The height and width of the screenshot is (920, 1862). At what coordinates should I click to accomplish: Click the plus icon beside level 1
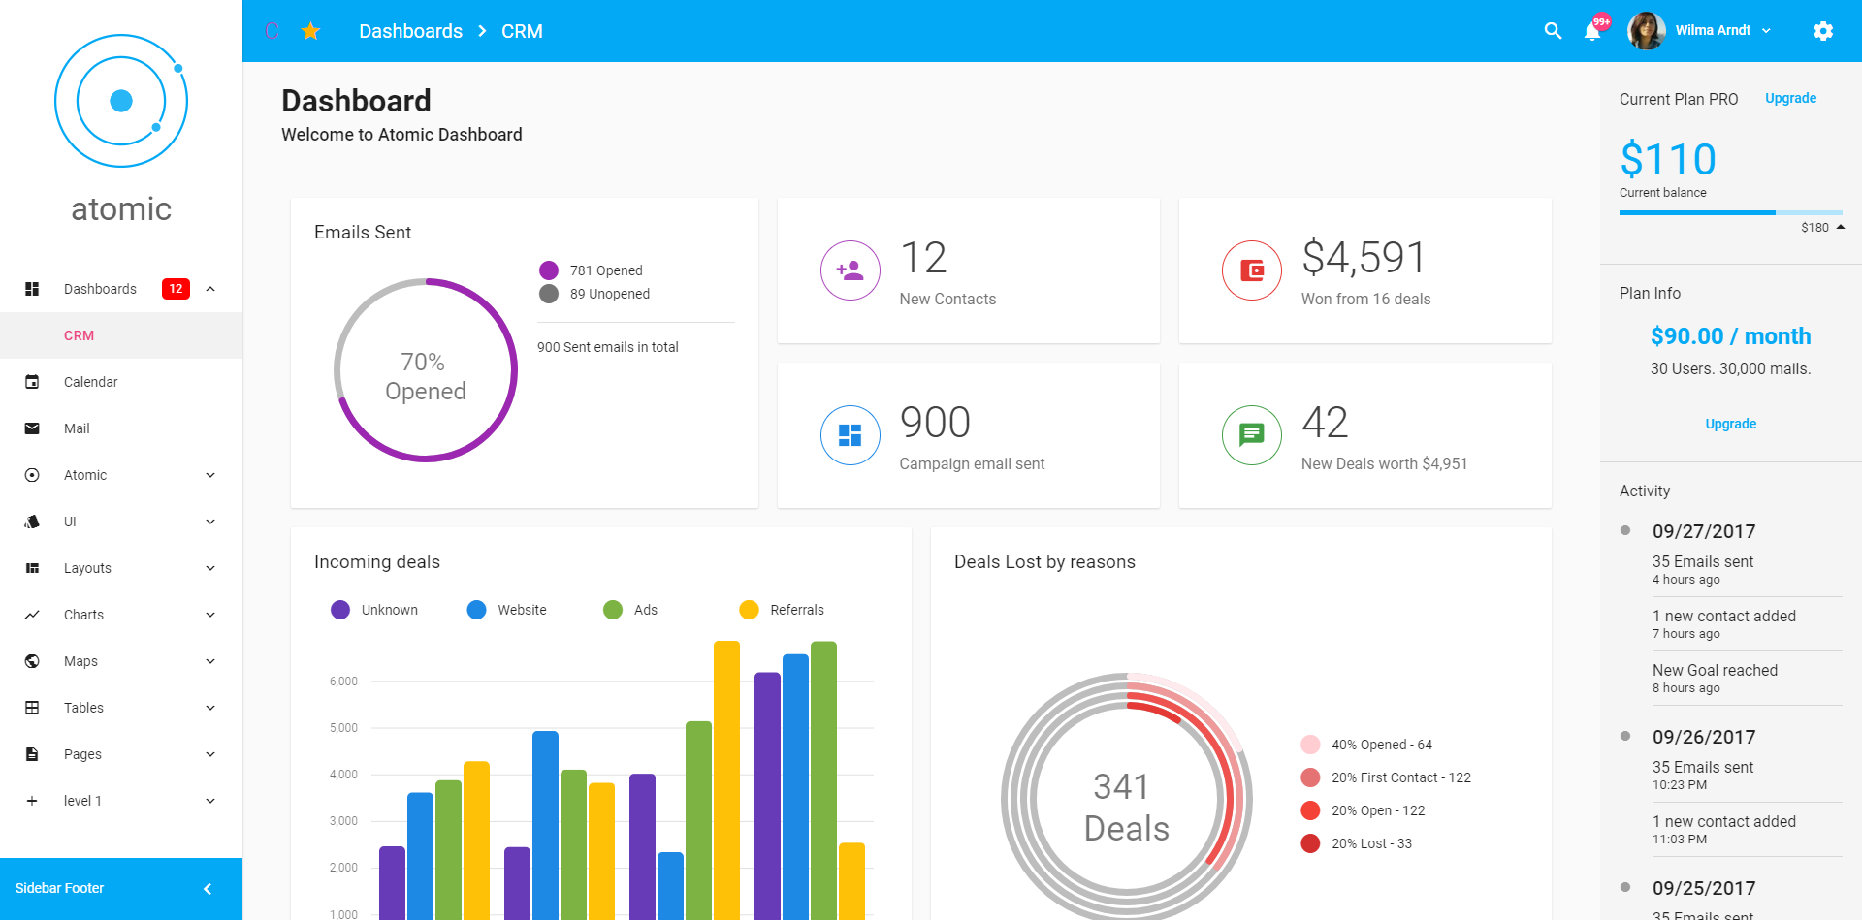pos(32,801)
